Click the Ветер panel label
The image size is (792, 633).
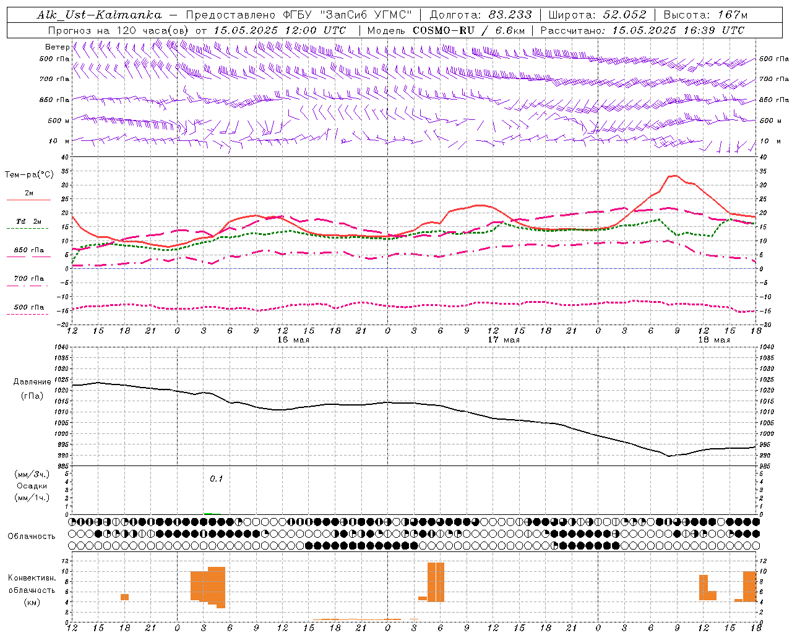click(57, 47)
